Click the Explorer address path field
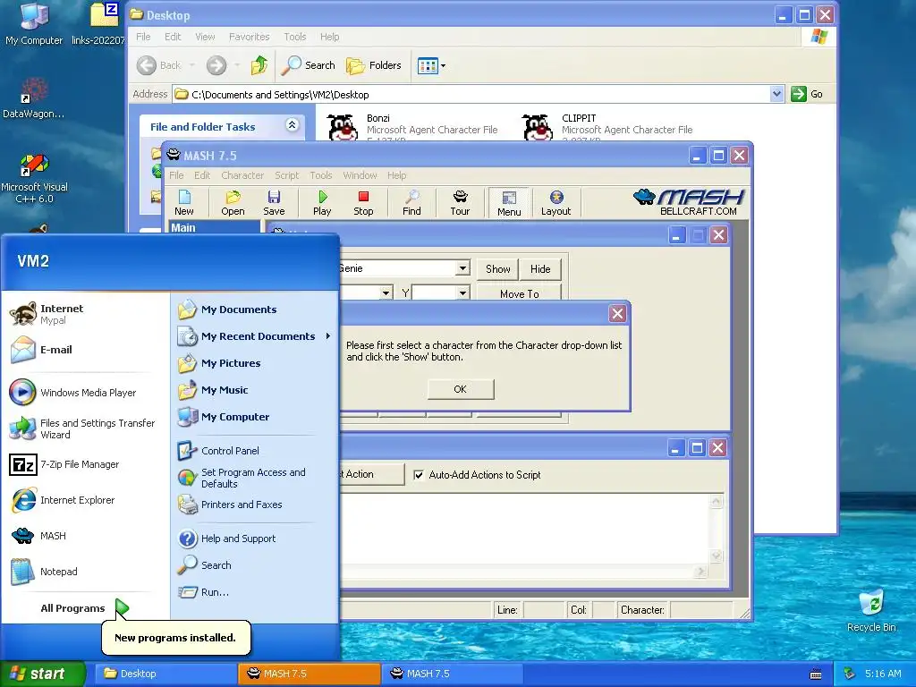Image resolution: width=916 pixels, height=687 pixels. tap(471, 94)
